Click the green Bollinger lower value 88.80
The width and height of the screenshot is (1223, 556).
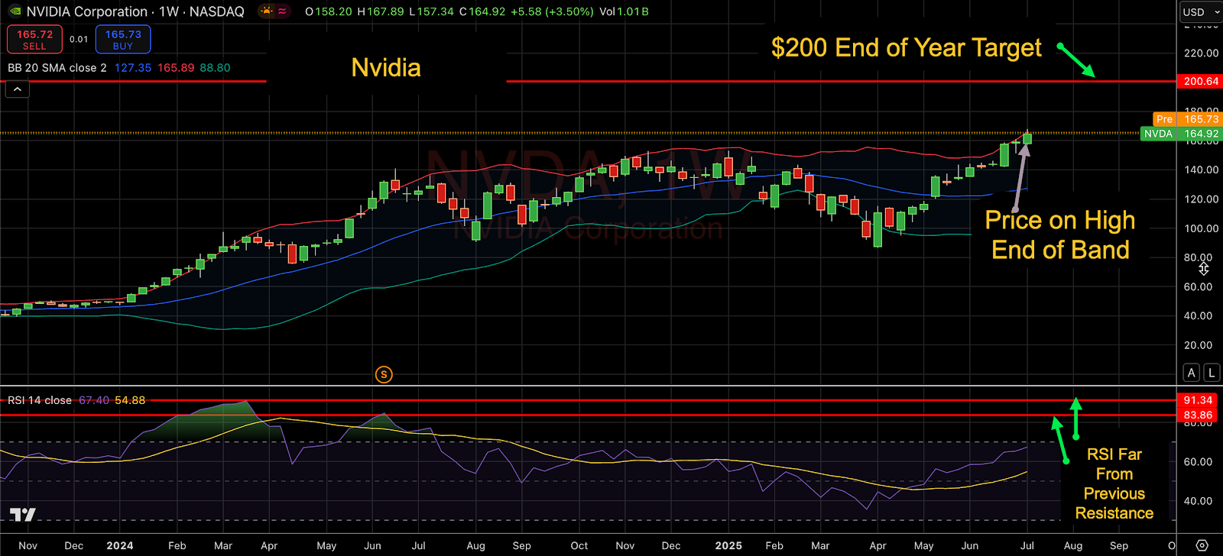tap(215, 68)
